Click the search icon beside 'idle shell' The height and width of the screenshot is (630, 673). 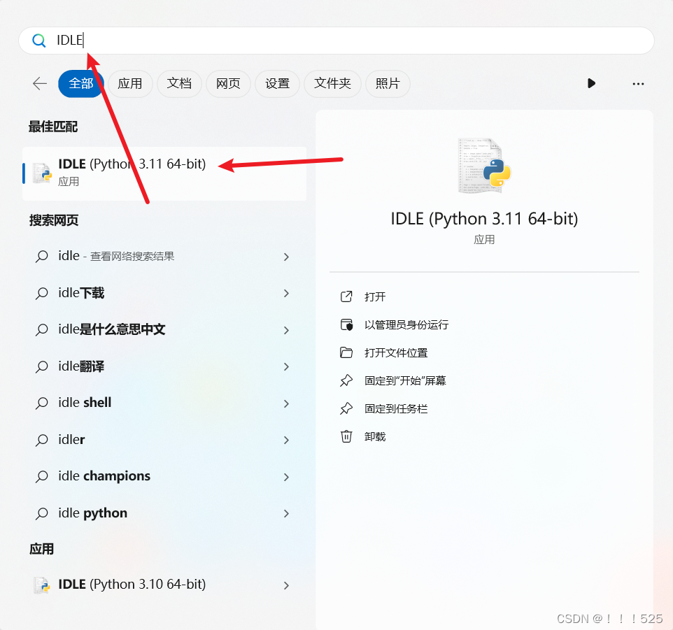pos(42,403)
